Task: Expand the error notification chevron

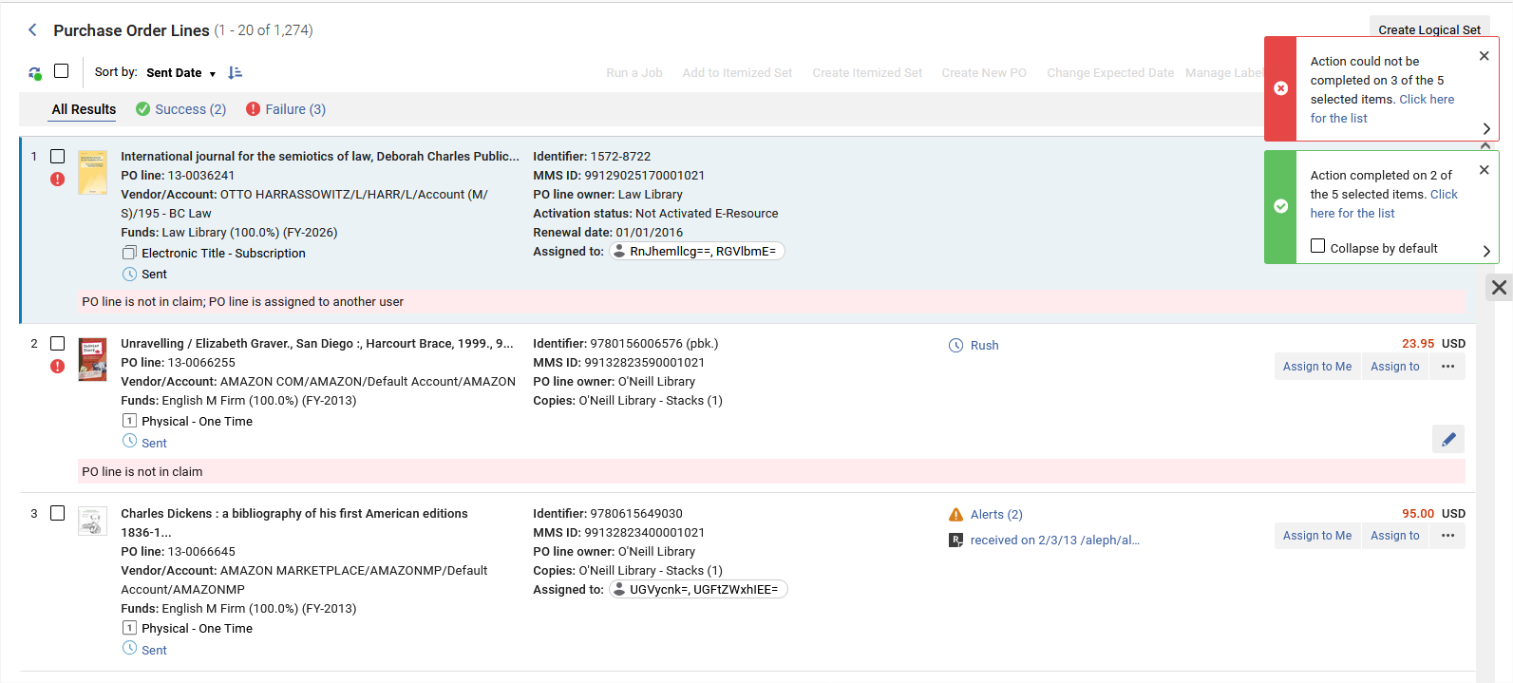Action: pos(1486,128)
